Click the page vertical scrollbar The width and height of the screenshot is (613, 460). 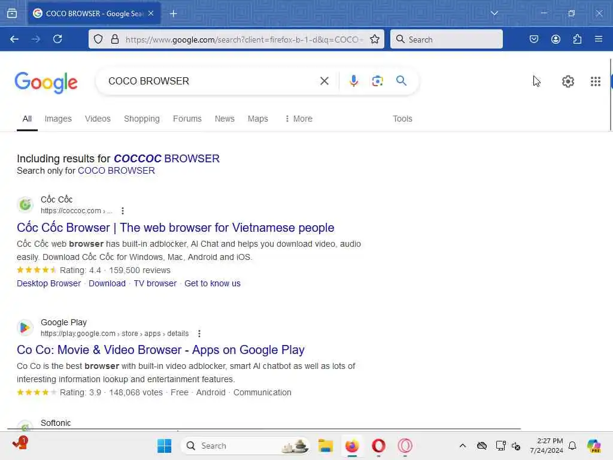611,95
